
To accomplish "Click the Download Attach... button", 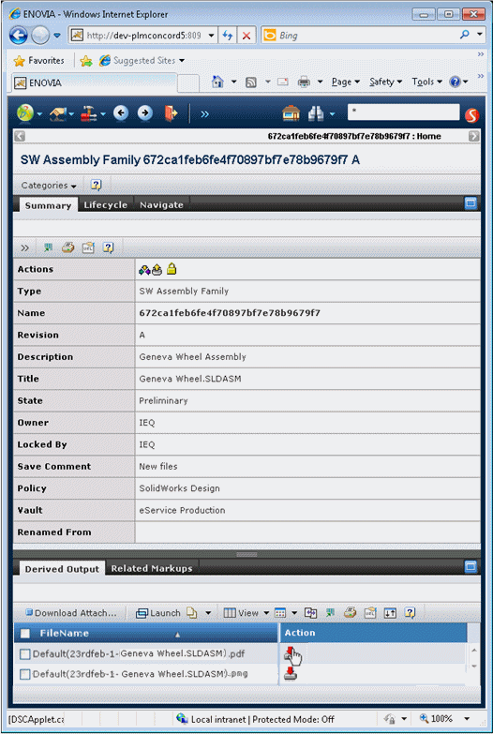I will coord(71,613).
